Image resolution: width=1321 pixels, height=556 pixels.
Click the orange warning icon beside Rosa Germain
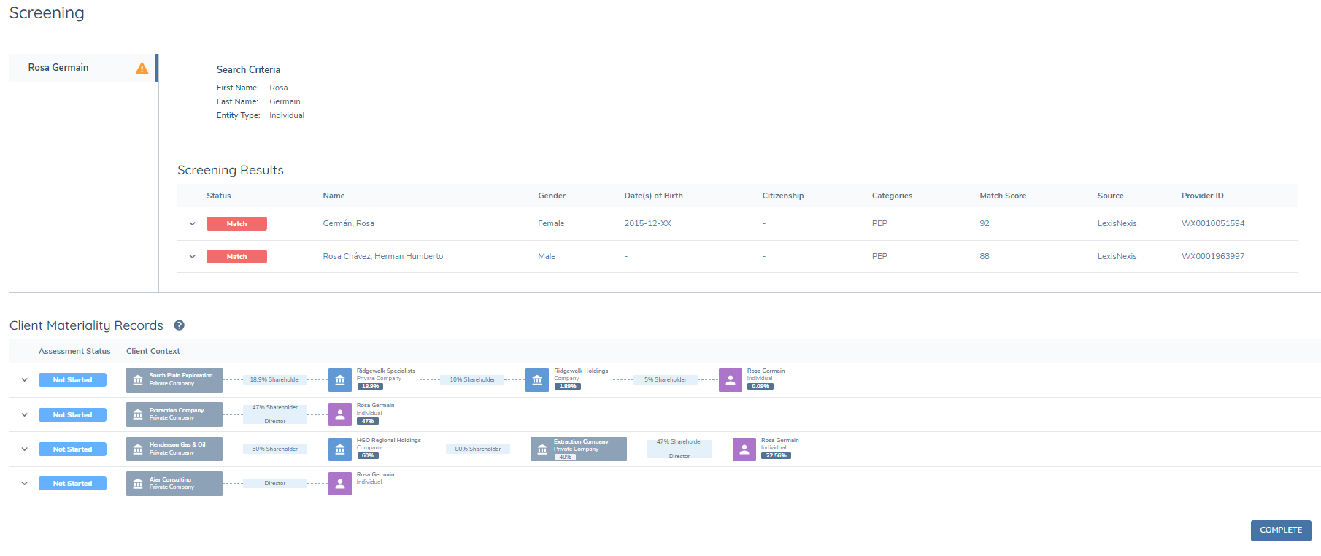(142, 68)
